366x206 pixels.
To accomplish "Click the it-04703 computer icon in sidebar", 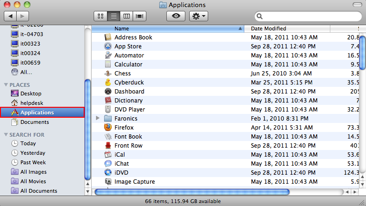I will coord(14,34).
